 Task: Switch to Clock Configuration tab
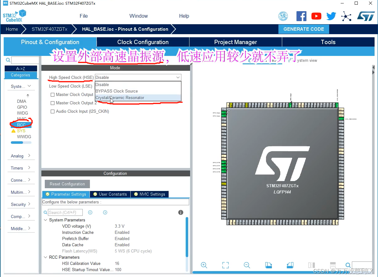point(143,42)
